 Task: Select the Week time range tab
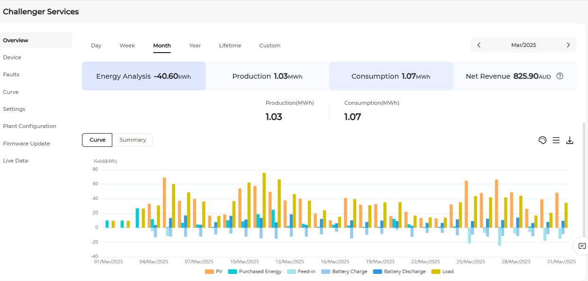127,45
